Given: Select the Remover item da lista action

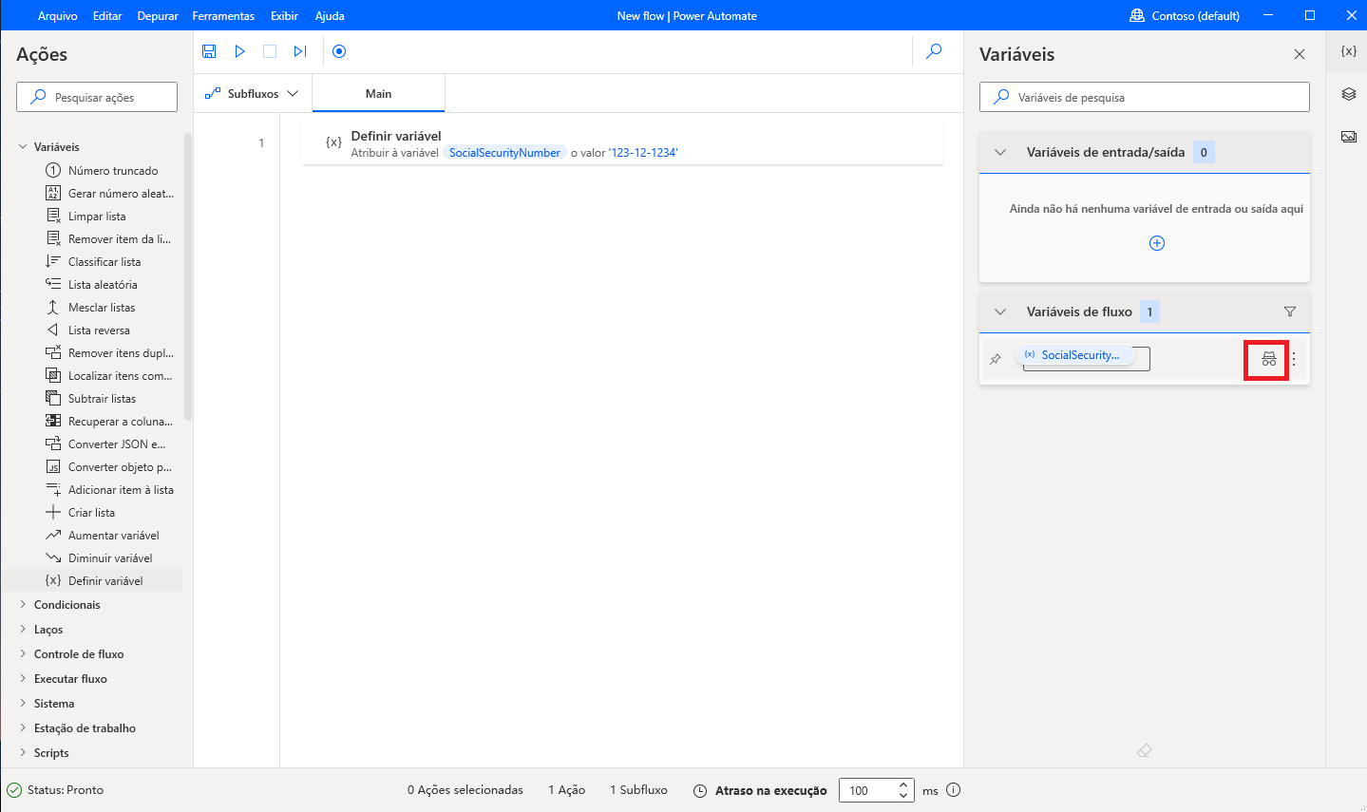Looking at the screenshot, I should point(108,239).
